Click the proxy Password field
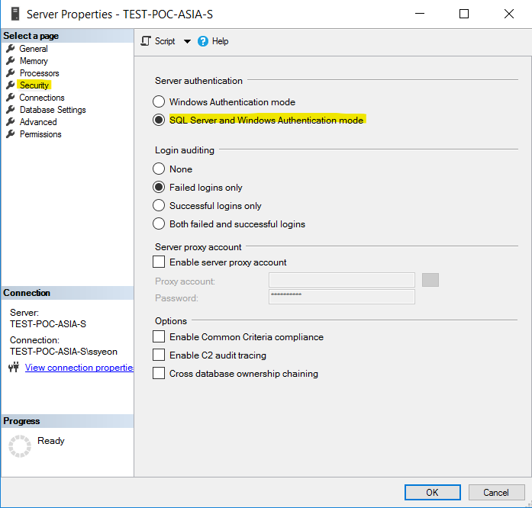The height and width of the screenshot is (508, 532). [x=342, y=297]
